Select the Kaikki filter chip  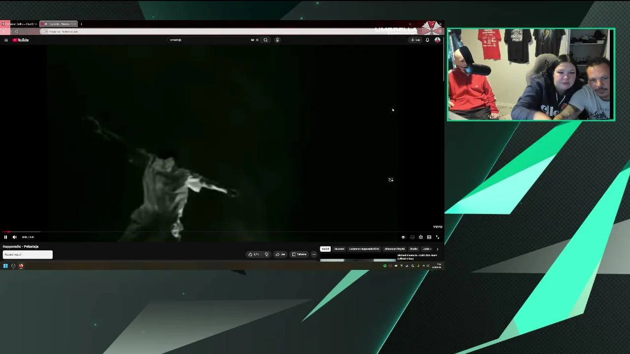325,249
